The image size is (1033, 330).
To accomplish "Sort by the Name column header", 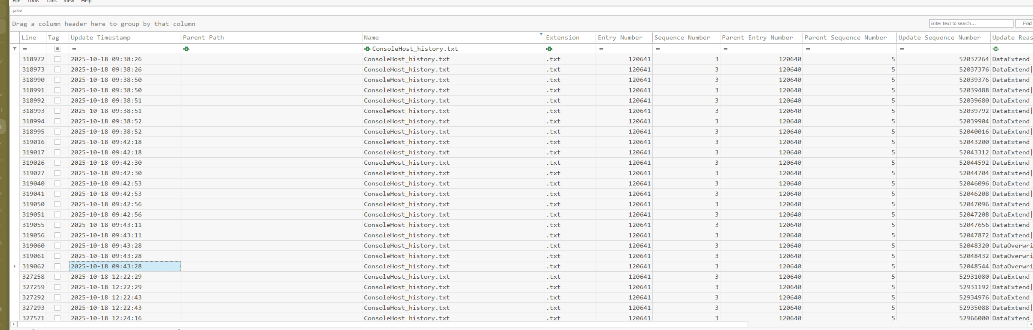I will [x=453, y=38].
